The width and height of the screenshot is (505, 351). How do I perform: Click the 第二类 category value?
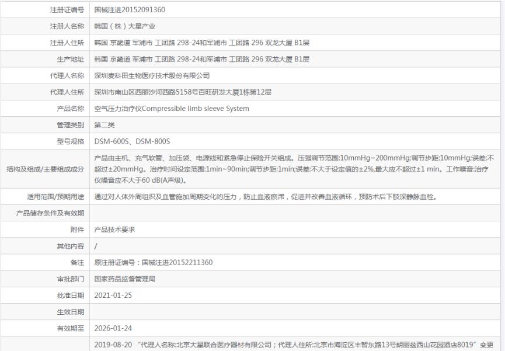pos(105,125)
